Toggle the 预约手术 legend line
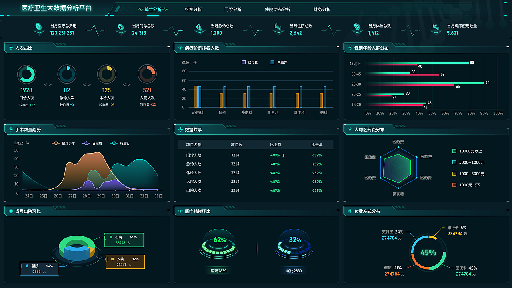The width and height of the screenshot is (512, 288). 63,143
